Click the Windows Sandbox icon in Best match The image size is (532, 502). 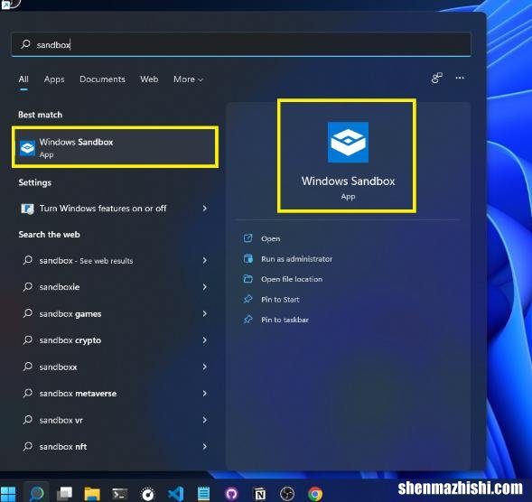pos(27,148)
